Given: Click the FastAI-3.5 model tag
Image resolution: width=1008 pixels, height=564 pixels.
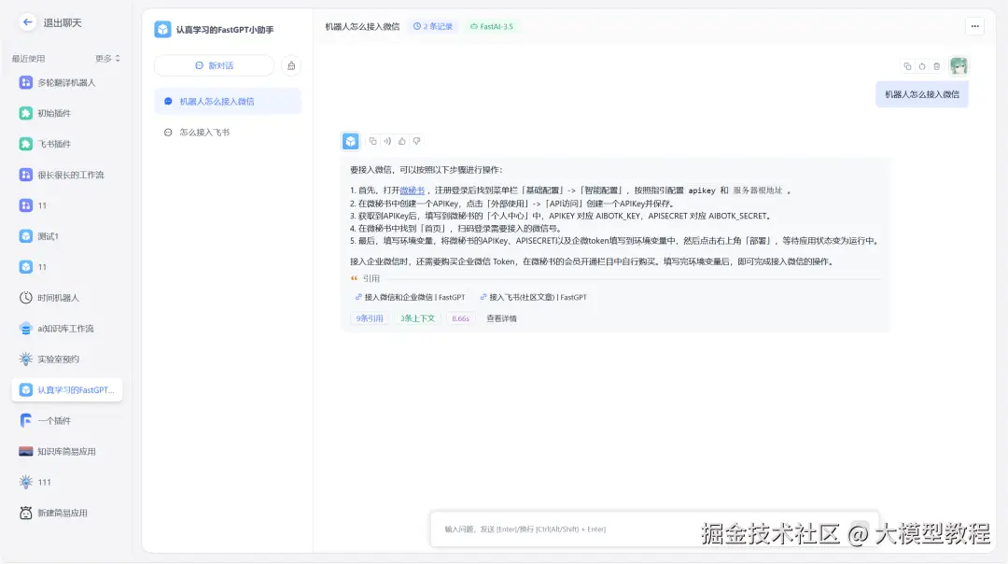Looking at the screenshot, I should [x=492, y=26].
